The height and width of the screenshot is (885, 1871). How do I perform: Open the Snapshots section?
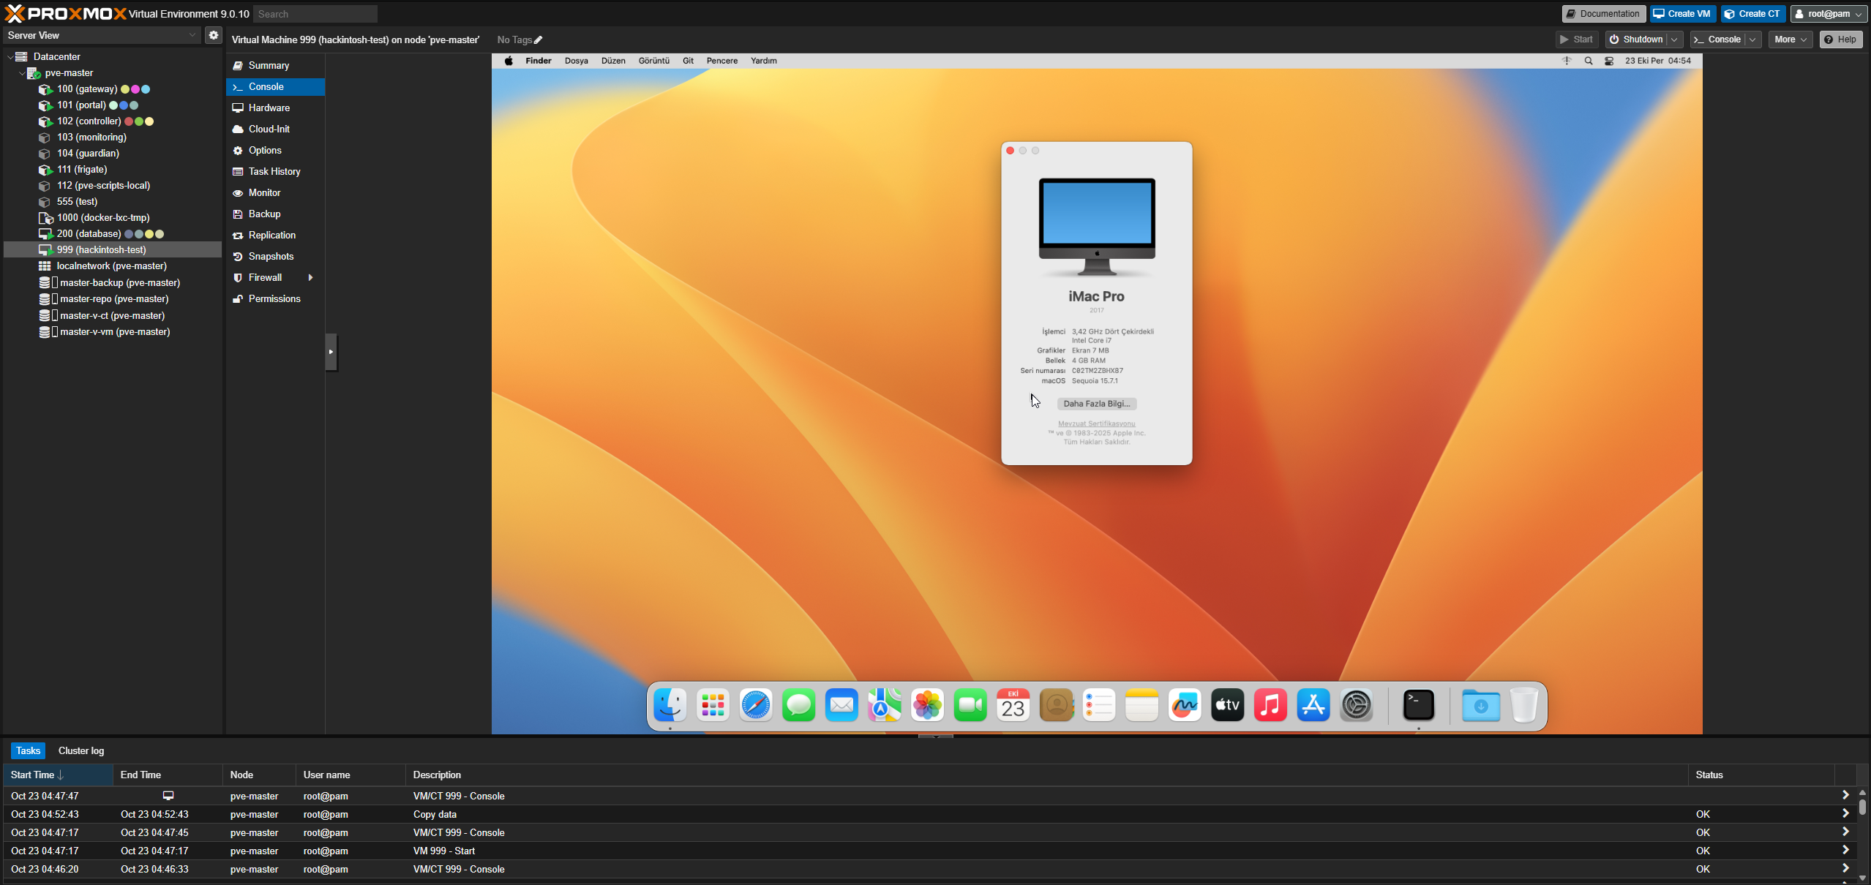click(x=275, y=257)
